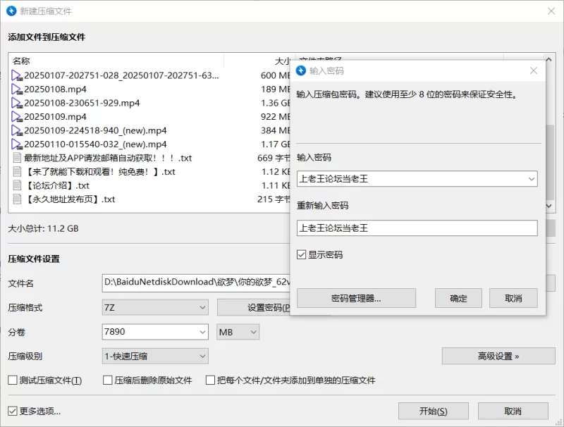Click the app logo in 输入密码 dialog title
This screenshot has width=564, height=427.
tap(301, 70)
